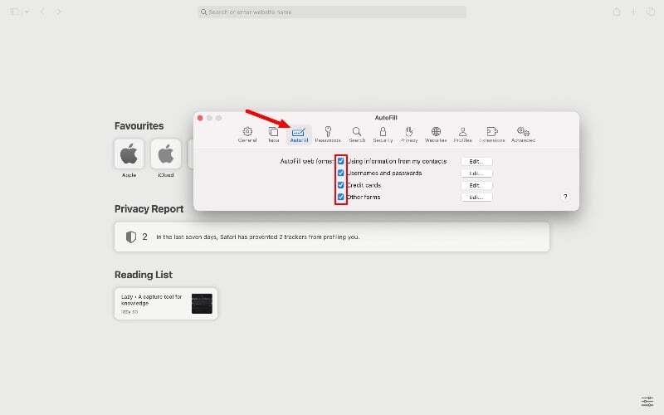664x415 pixels.
Task: Open start page customization sliders icon
Action: (647, 401)
